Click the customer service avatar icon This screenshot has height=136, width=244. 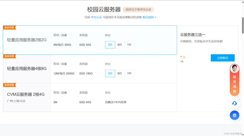point(234,69)
